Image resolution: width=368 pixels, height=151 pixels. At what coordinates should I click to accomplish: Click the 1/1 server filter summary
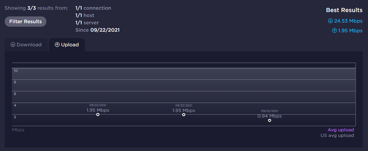(x=87, y=23)
